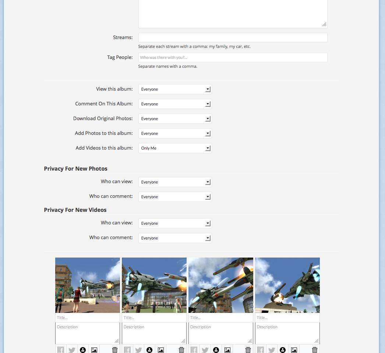The width and height of the screenshot is (385, 353).
Task: Set third photo as profile picture
Action: 216,350
